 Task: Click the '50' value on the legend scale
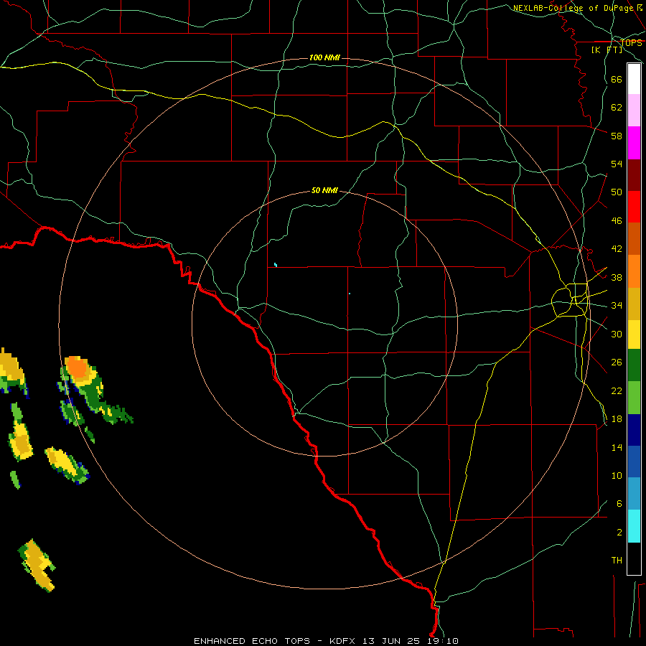click(x=617, y=192)
